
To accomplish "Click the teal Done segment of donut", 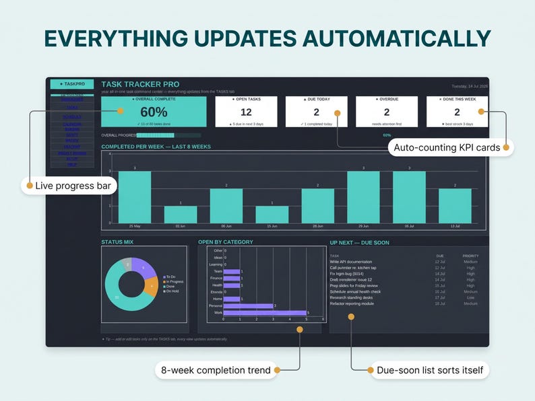I will (x=116, y=297).
